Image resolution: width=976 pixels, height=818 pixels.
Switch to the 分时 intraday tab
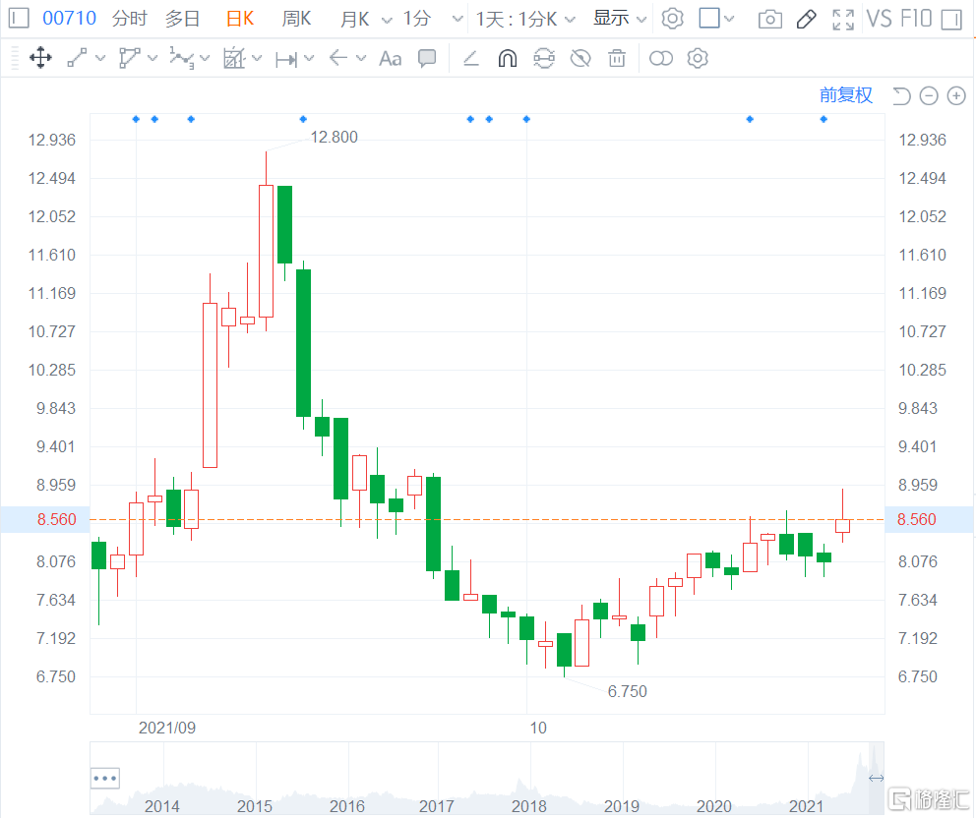click(x=129, y=18)
